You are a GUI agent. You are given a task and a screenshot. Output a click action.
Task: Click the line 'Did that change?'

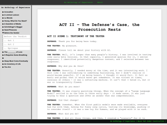point(68,100)
